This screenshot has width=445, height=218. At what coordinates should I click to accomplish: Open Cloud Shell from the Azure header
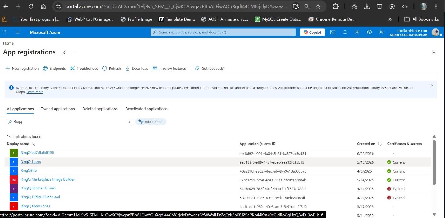(333, 32)
